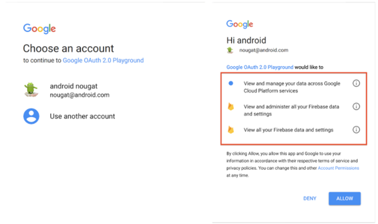This screenshot has height=224, width=378.
Task: Click the blue Use another account icon
Action: 31,116
